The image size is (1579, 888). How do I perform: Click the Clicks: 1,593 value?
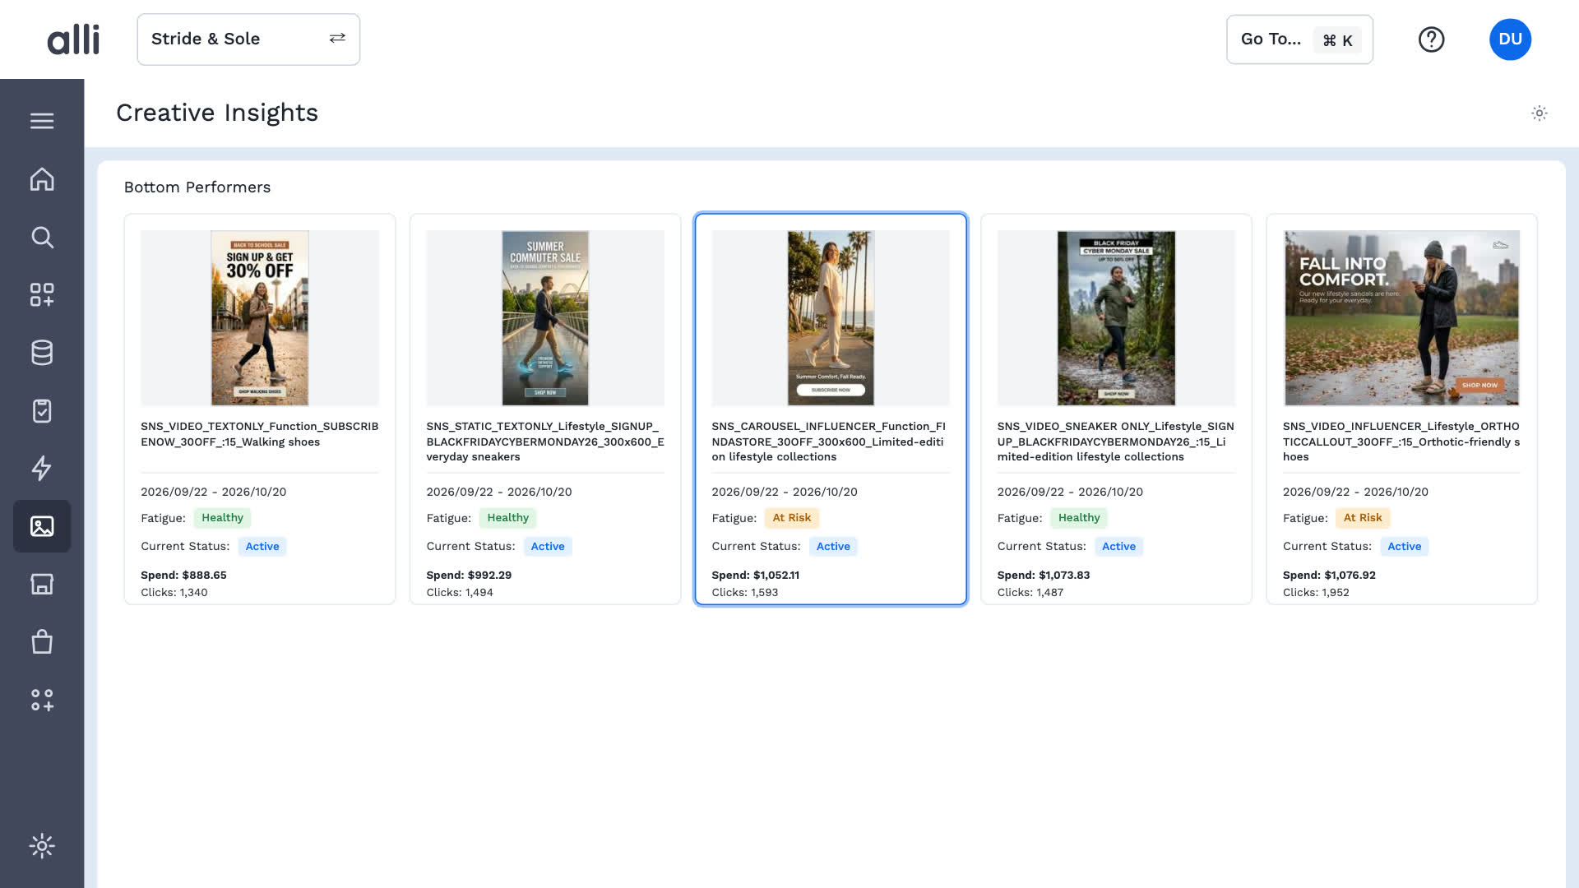[x=744, y=593]
